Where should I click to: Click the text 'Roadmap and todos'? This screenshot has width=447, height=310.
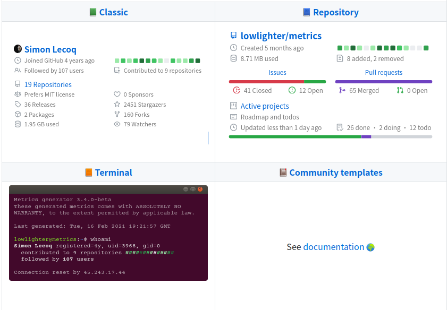click(x=269, y=117)
